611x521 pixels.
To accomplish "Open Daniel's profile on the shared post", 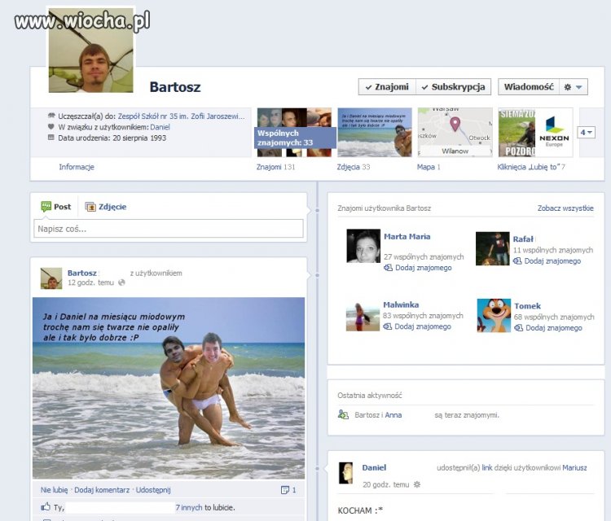I will (x=374, y=467).
